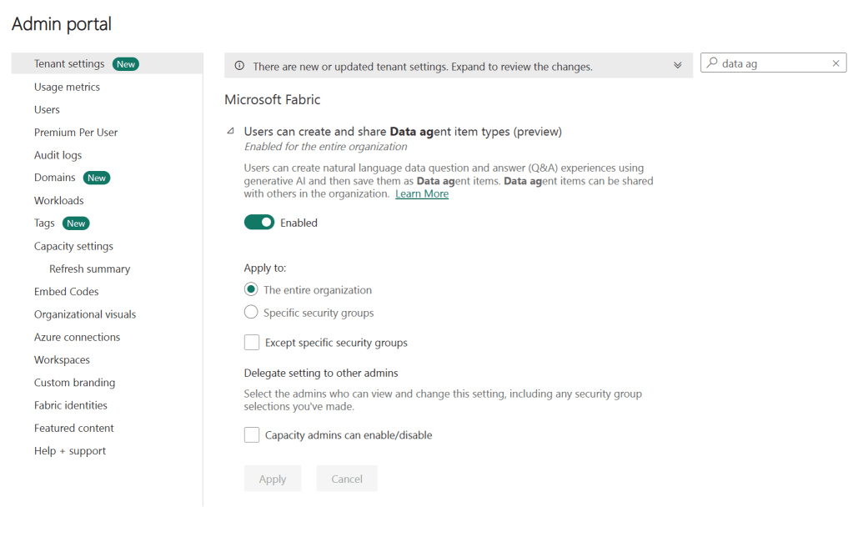Click the info icon in notification banner
Screen dimensions: 853x537
pos(239,66)
